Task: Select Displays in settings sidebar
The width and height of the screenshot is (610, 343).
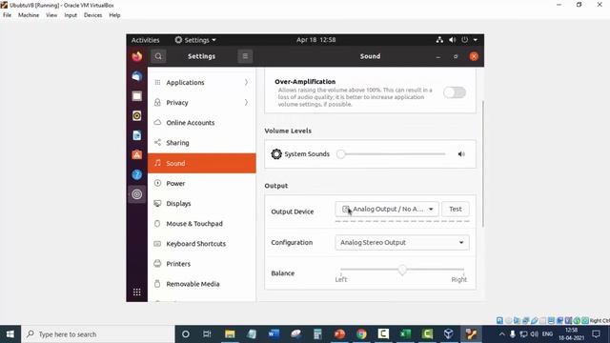Action: tap(202, 203)
